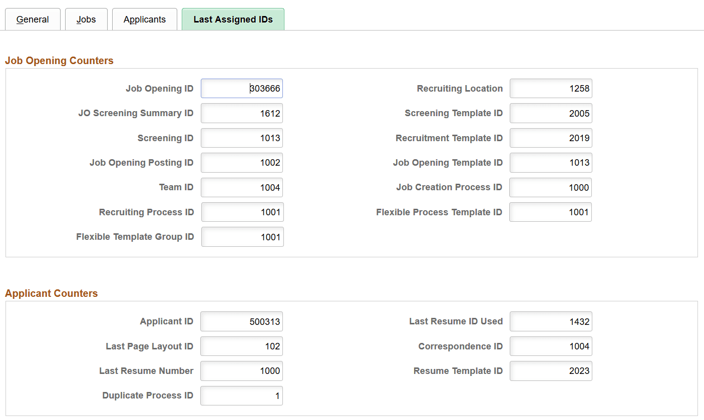Image resolution: width=704 pixels, height=420 pixels.
Task: Click the Correspondence ID label
Action: (x=461, y=346)
